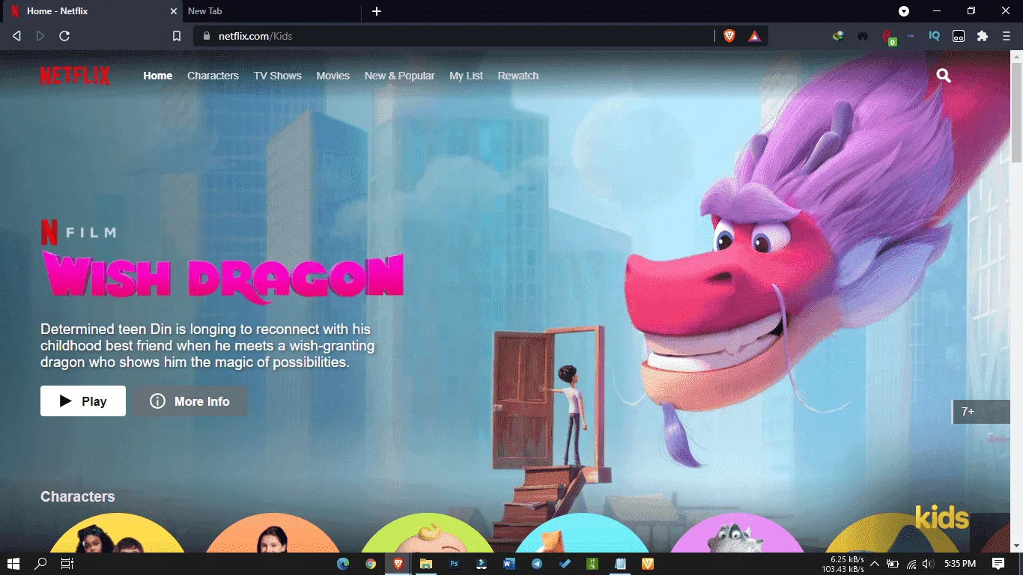Screen dimensions: 1023x575
Task: Play the Wish Dragon film
Action: [83, 401]
